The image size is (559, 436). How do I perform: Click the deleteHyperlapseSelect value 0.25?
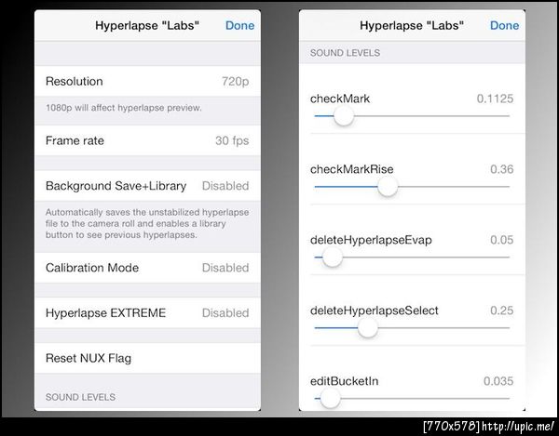click(x=502, y=310)
